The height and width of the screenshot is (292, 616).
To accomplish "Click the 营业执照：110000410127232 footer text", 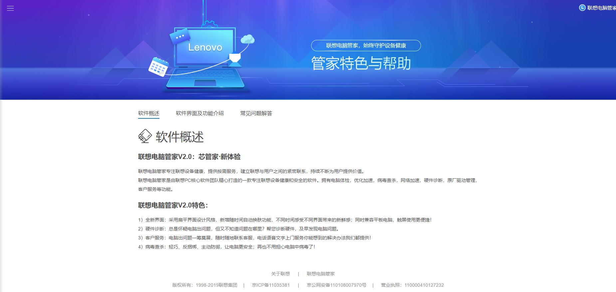I will point(412,285).
